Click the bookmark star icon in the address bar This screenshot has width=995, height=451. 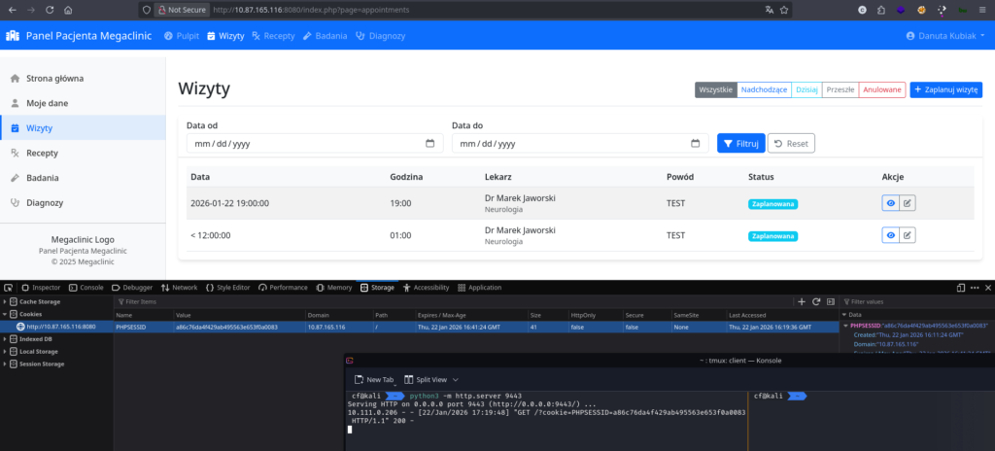[x=783, y=10]
